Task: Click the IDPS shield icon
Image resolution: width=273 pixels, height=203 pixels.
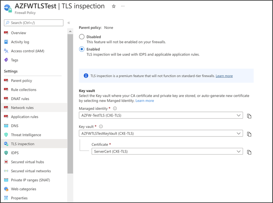Action: 6,153
